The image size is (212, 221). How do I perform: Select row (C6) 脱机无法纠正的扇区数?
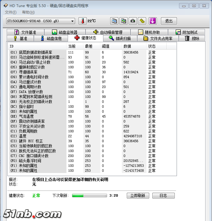(92, 151)
